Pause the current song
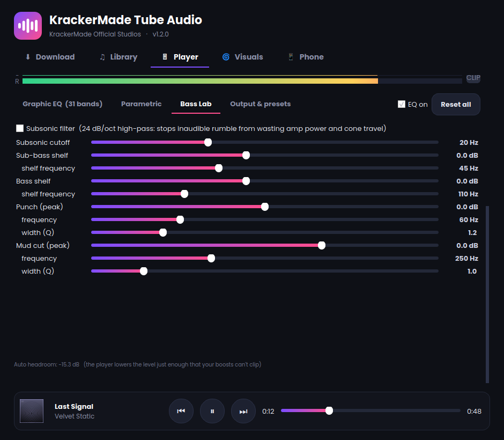 click(212, 411)
